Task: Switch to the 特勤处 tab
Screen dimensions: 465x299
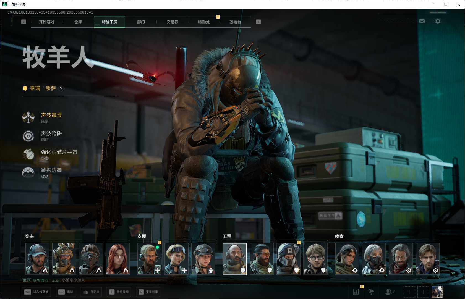Action: coord(204,22)
